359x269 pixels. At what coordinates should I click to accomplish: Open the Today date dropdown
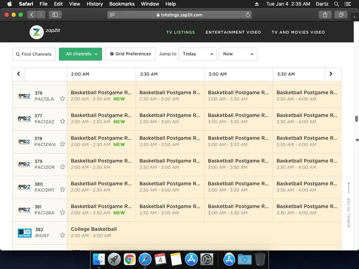[x=198, y=54]
